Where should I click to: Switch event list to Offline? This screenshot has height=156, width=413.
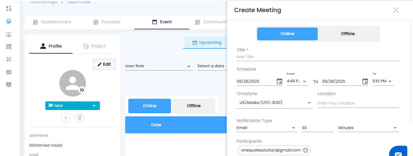(194, 106)
